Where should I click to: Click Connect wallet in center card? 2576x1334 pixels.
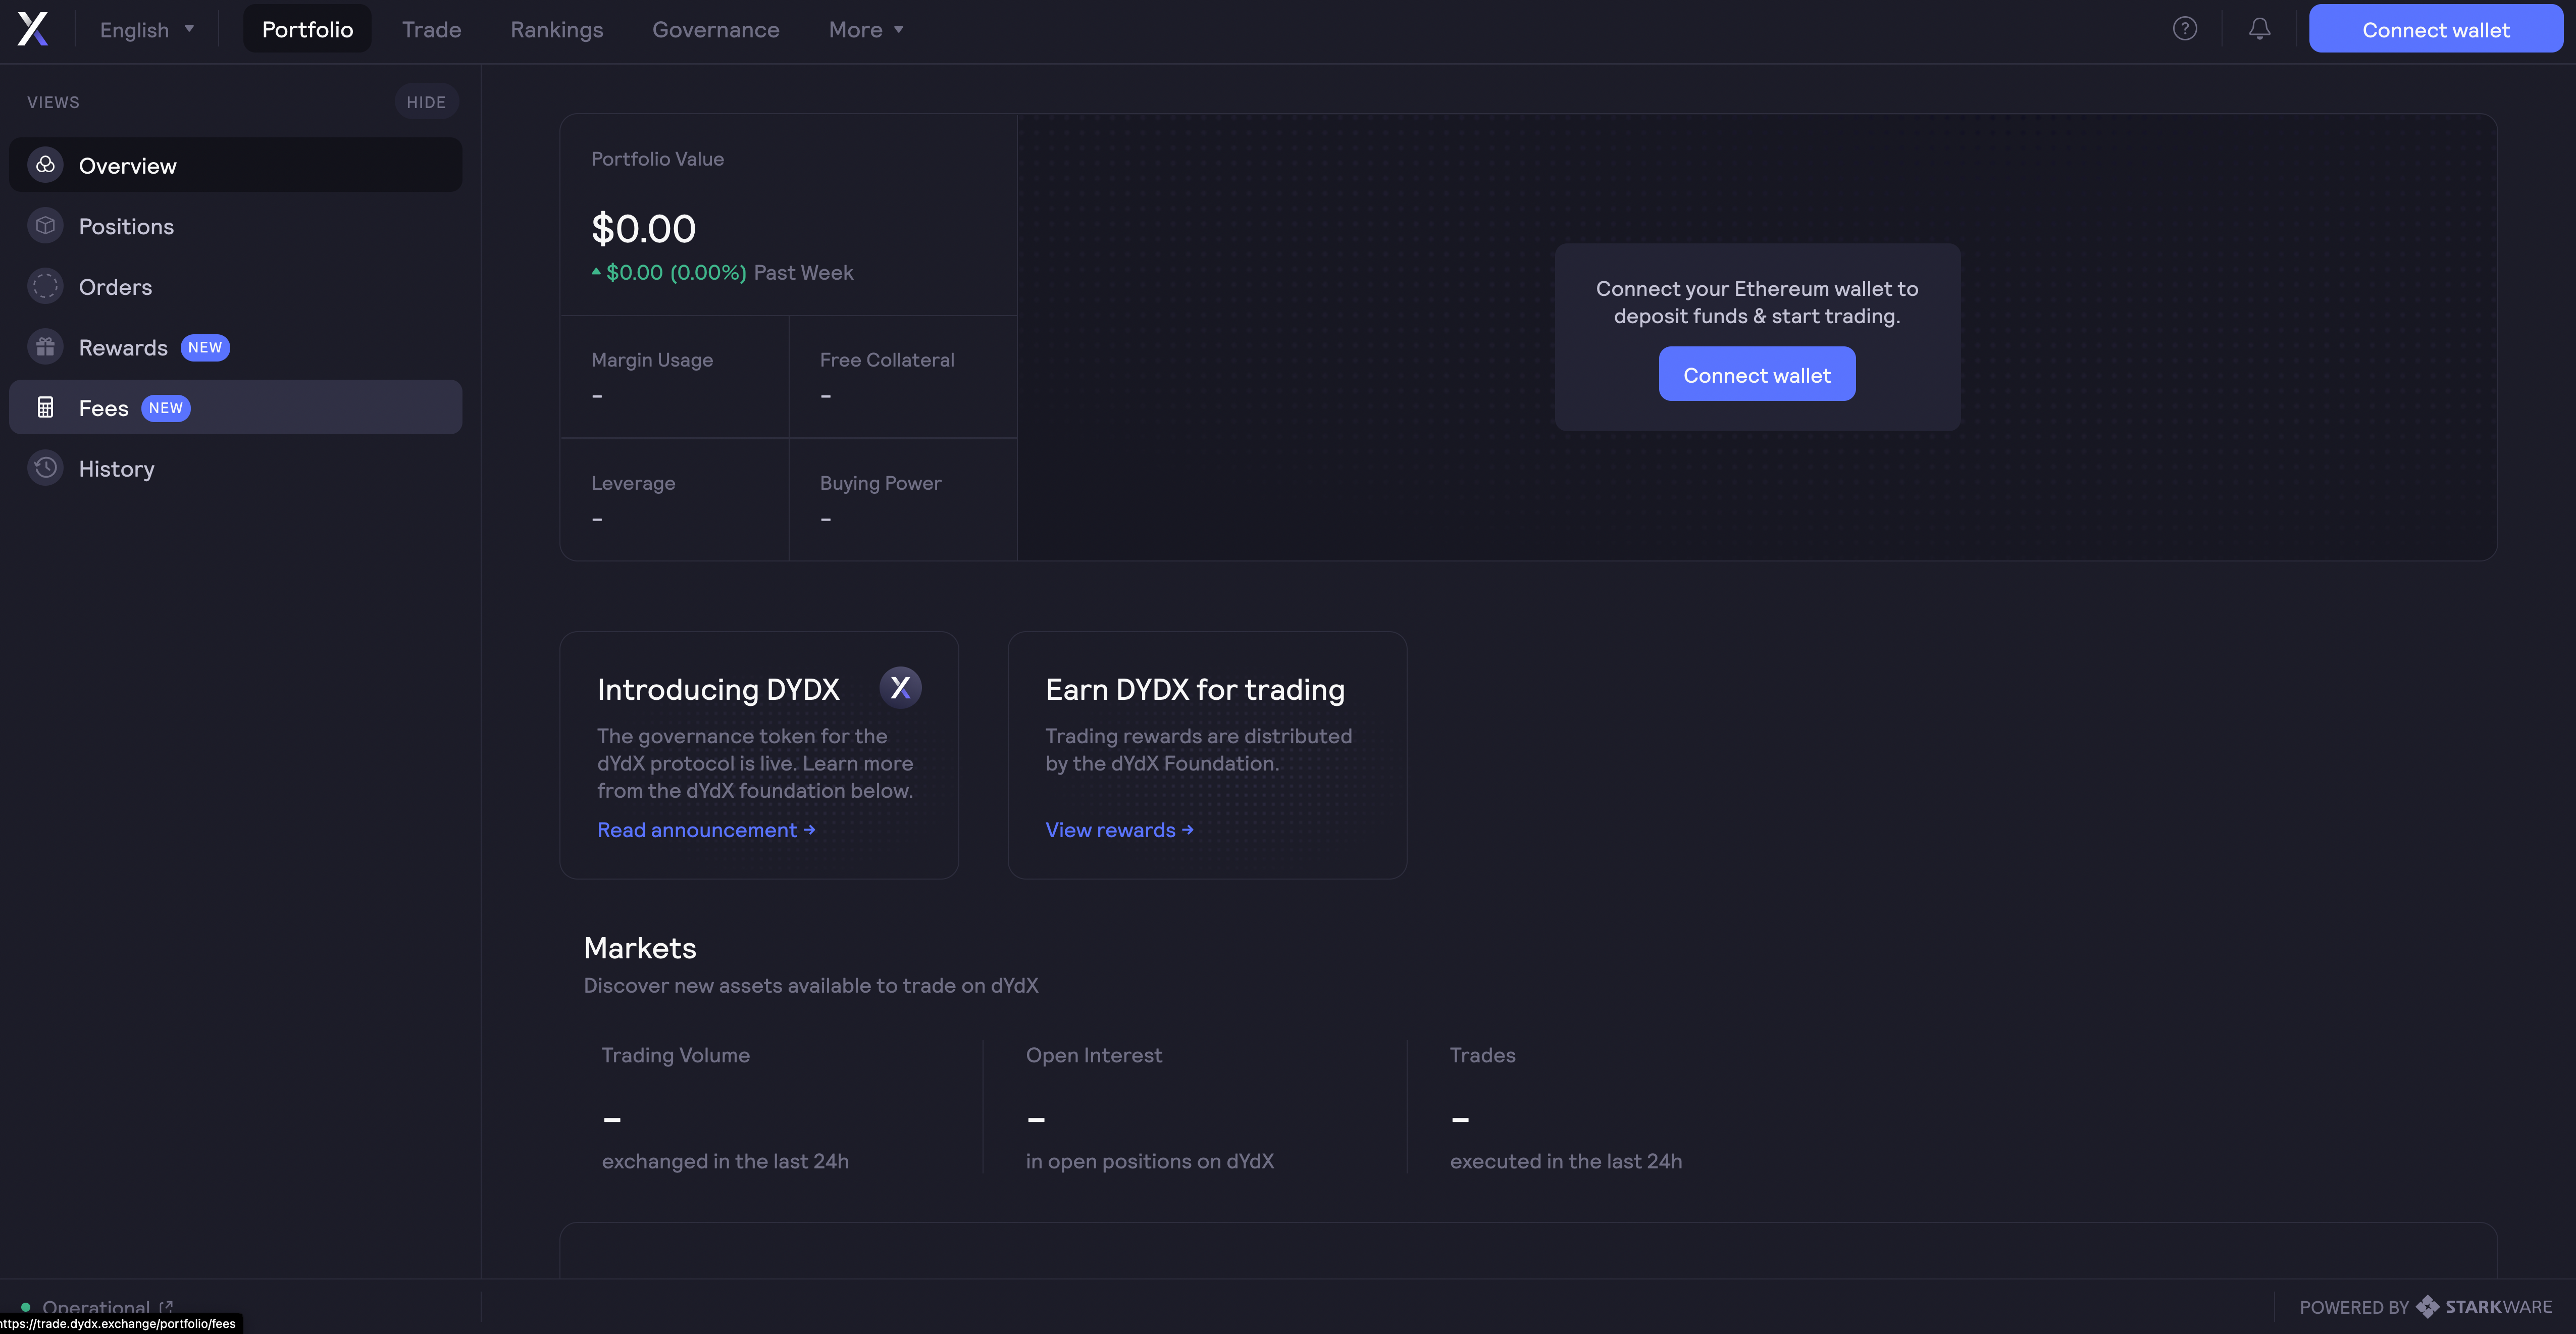1757,375
